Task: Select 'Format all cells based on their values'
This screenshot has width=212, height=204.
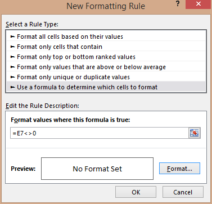Action: pos(106,37)
